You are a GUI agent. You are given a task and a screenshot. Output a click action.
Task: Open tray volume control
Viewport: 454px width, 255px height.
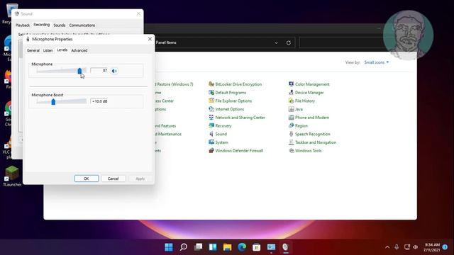pos(416,247)
